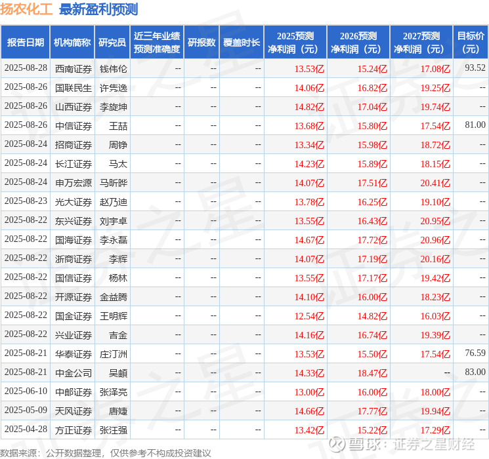Click 国联民生 institution cell
This screenshot has width=489, height=459.
click(x=74, y=88)
